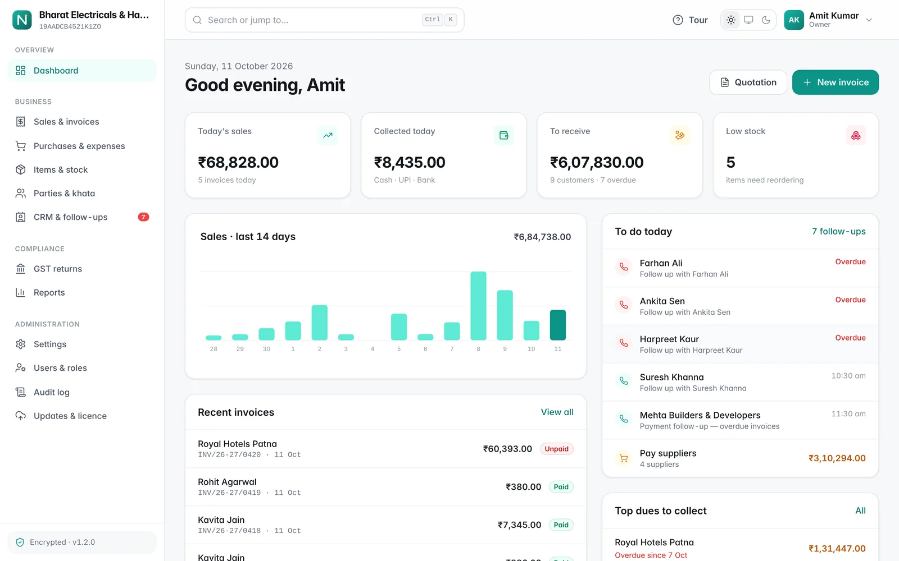Click the Settings gear icon
This screenshot has height=561, width=899.
tap(21, 344)
